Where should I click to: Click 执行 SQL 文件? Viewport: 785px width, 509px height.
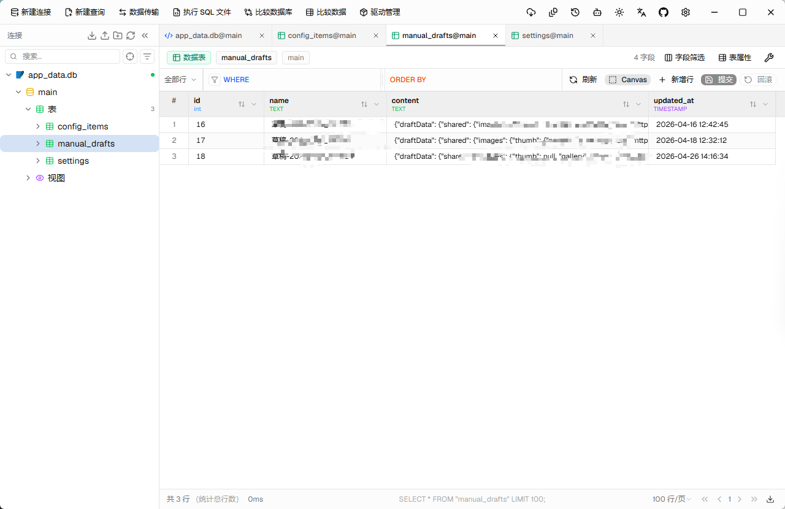(202, 12)
